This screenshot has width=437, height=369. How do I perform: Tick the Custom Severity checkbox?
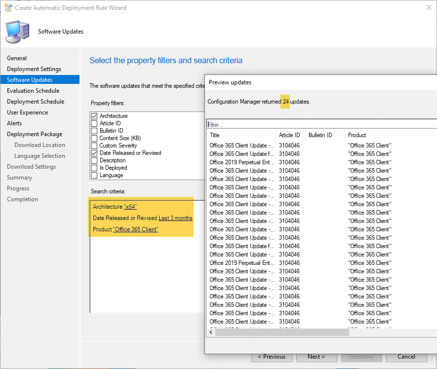click(94, 146)
